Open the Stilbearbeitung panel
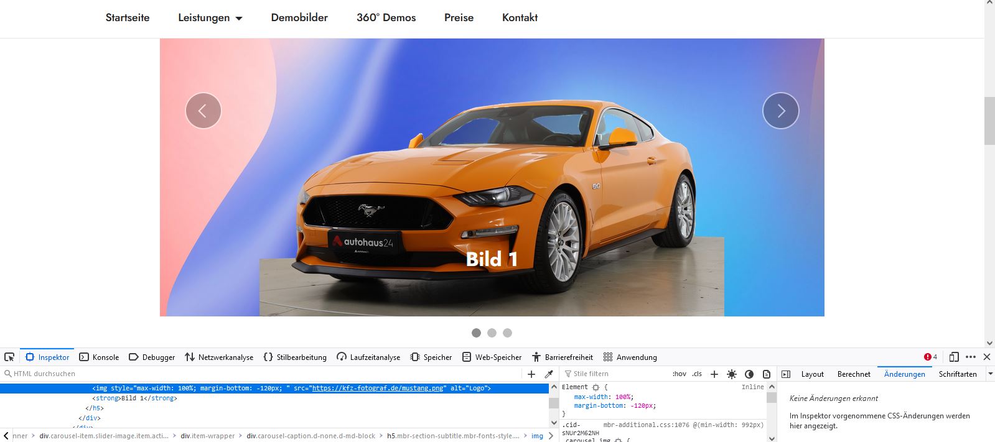This screenshot has height=442, width=995. tap(295, 357)
